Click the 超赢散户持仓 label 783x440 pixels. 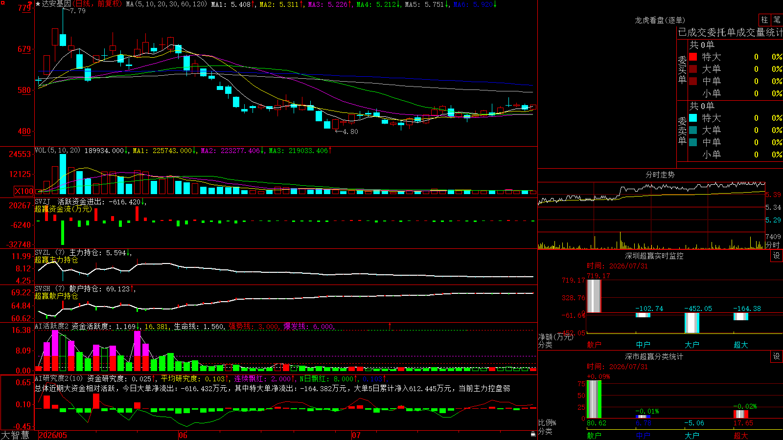(56, 296)
